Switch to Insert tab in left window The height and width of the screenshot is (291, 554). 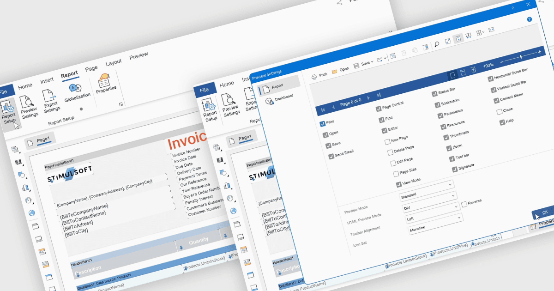coord(47,80)
